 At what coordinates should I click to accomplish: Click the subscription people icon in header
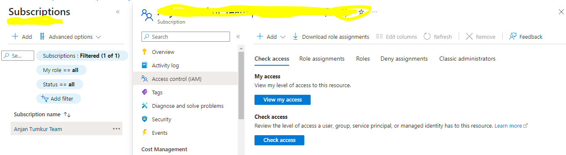[x=147, y=16]
